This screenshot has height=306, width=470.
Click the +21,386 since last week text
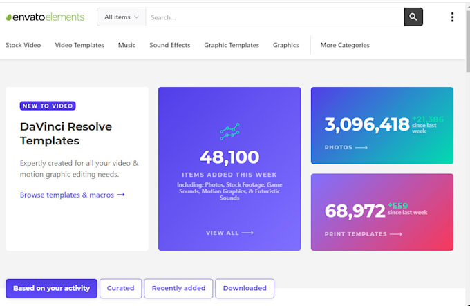pyautogui.click(x=427, y=125)
